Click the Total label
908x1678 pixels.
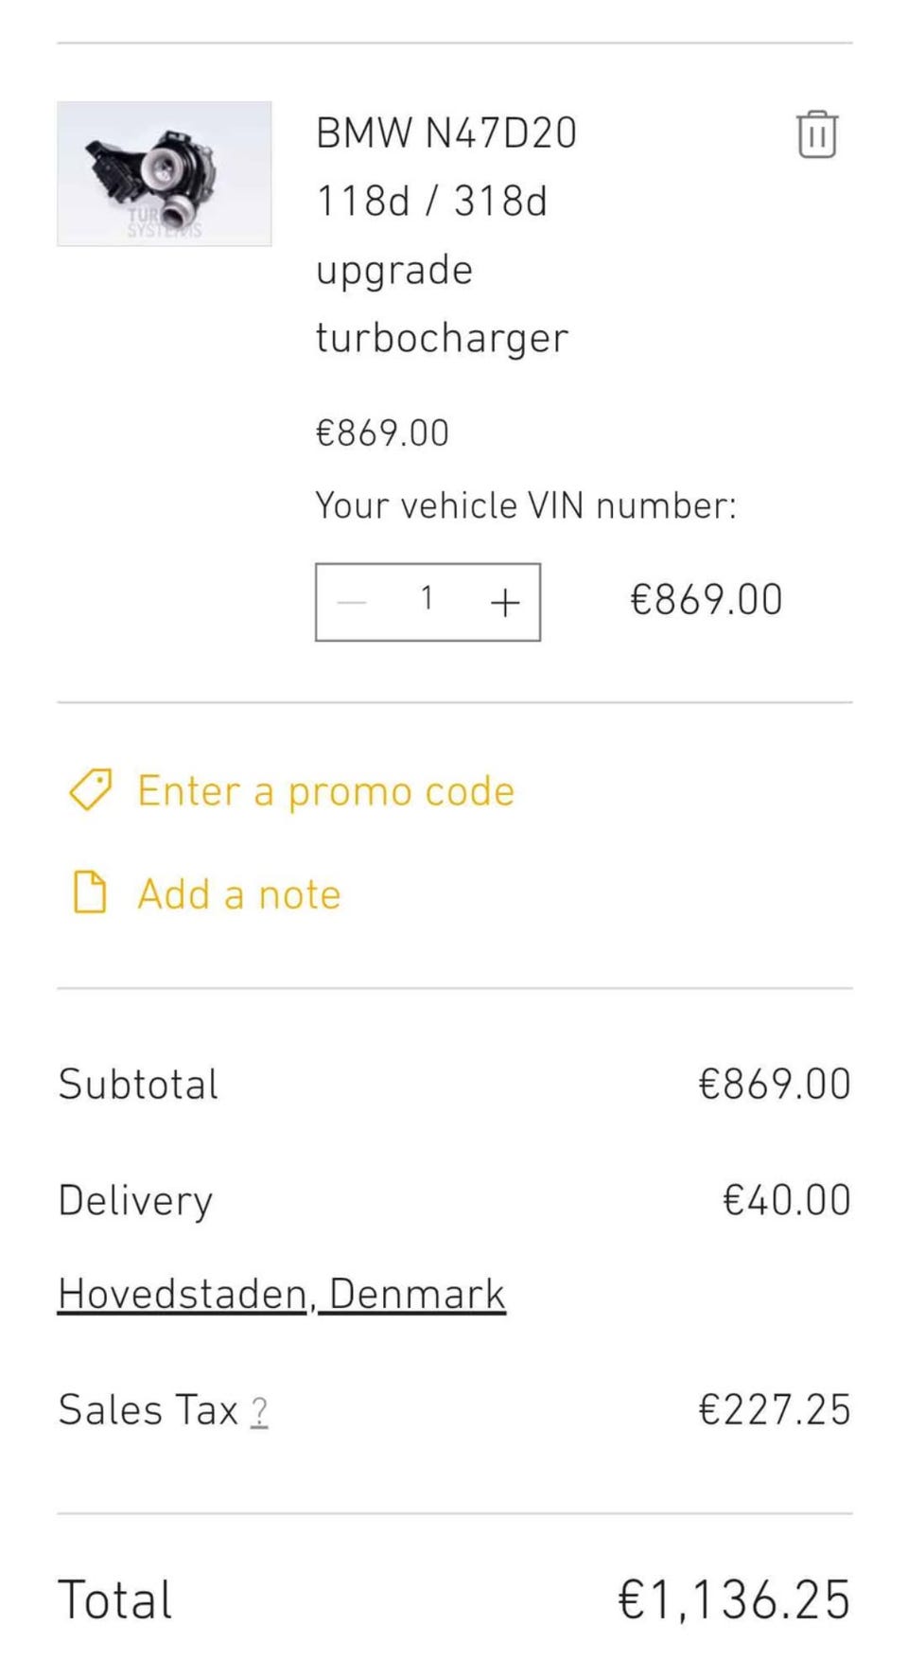coord(115,1600)
